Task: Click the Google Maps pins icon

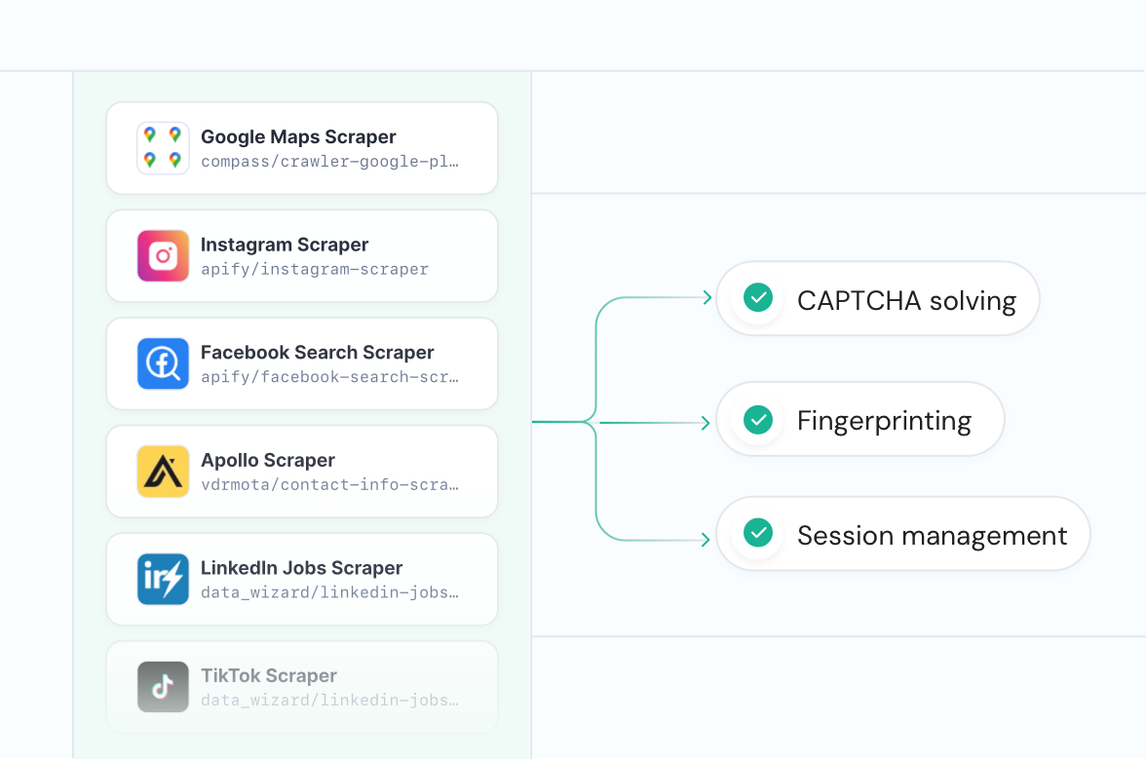Action: point(163,148)
